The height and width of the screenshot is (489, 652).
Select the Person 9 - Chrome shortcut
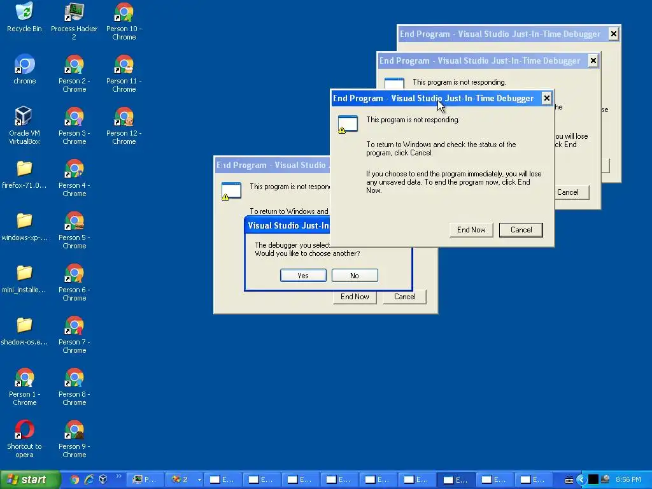point(74,439)
